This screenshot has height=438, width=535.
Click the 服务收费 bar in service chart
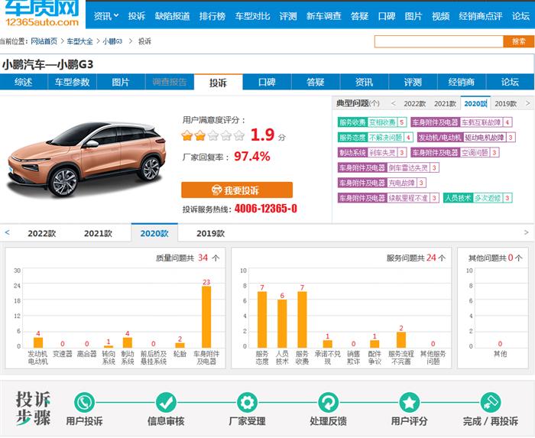pyautogui.click(x=302, y=320)
